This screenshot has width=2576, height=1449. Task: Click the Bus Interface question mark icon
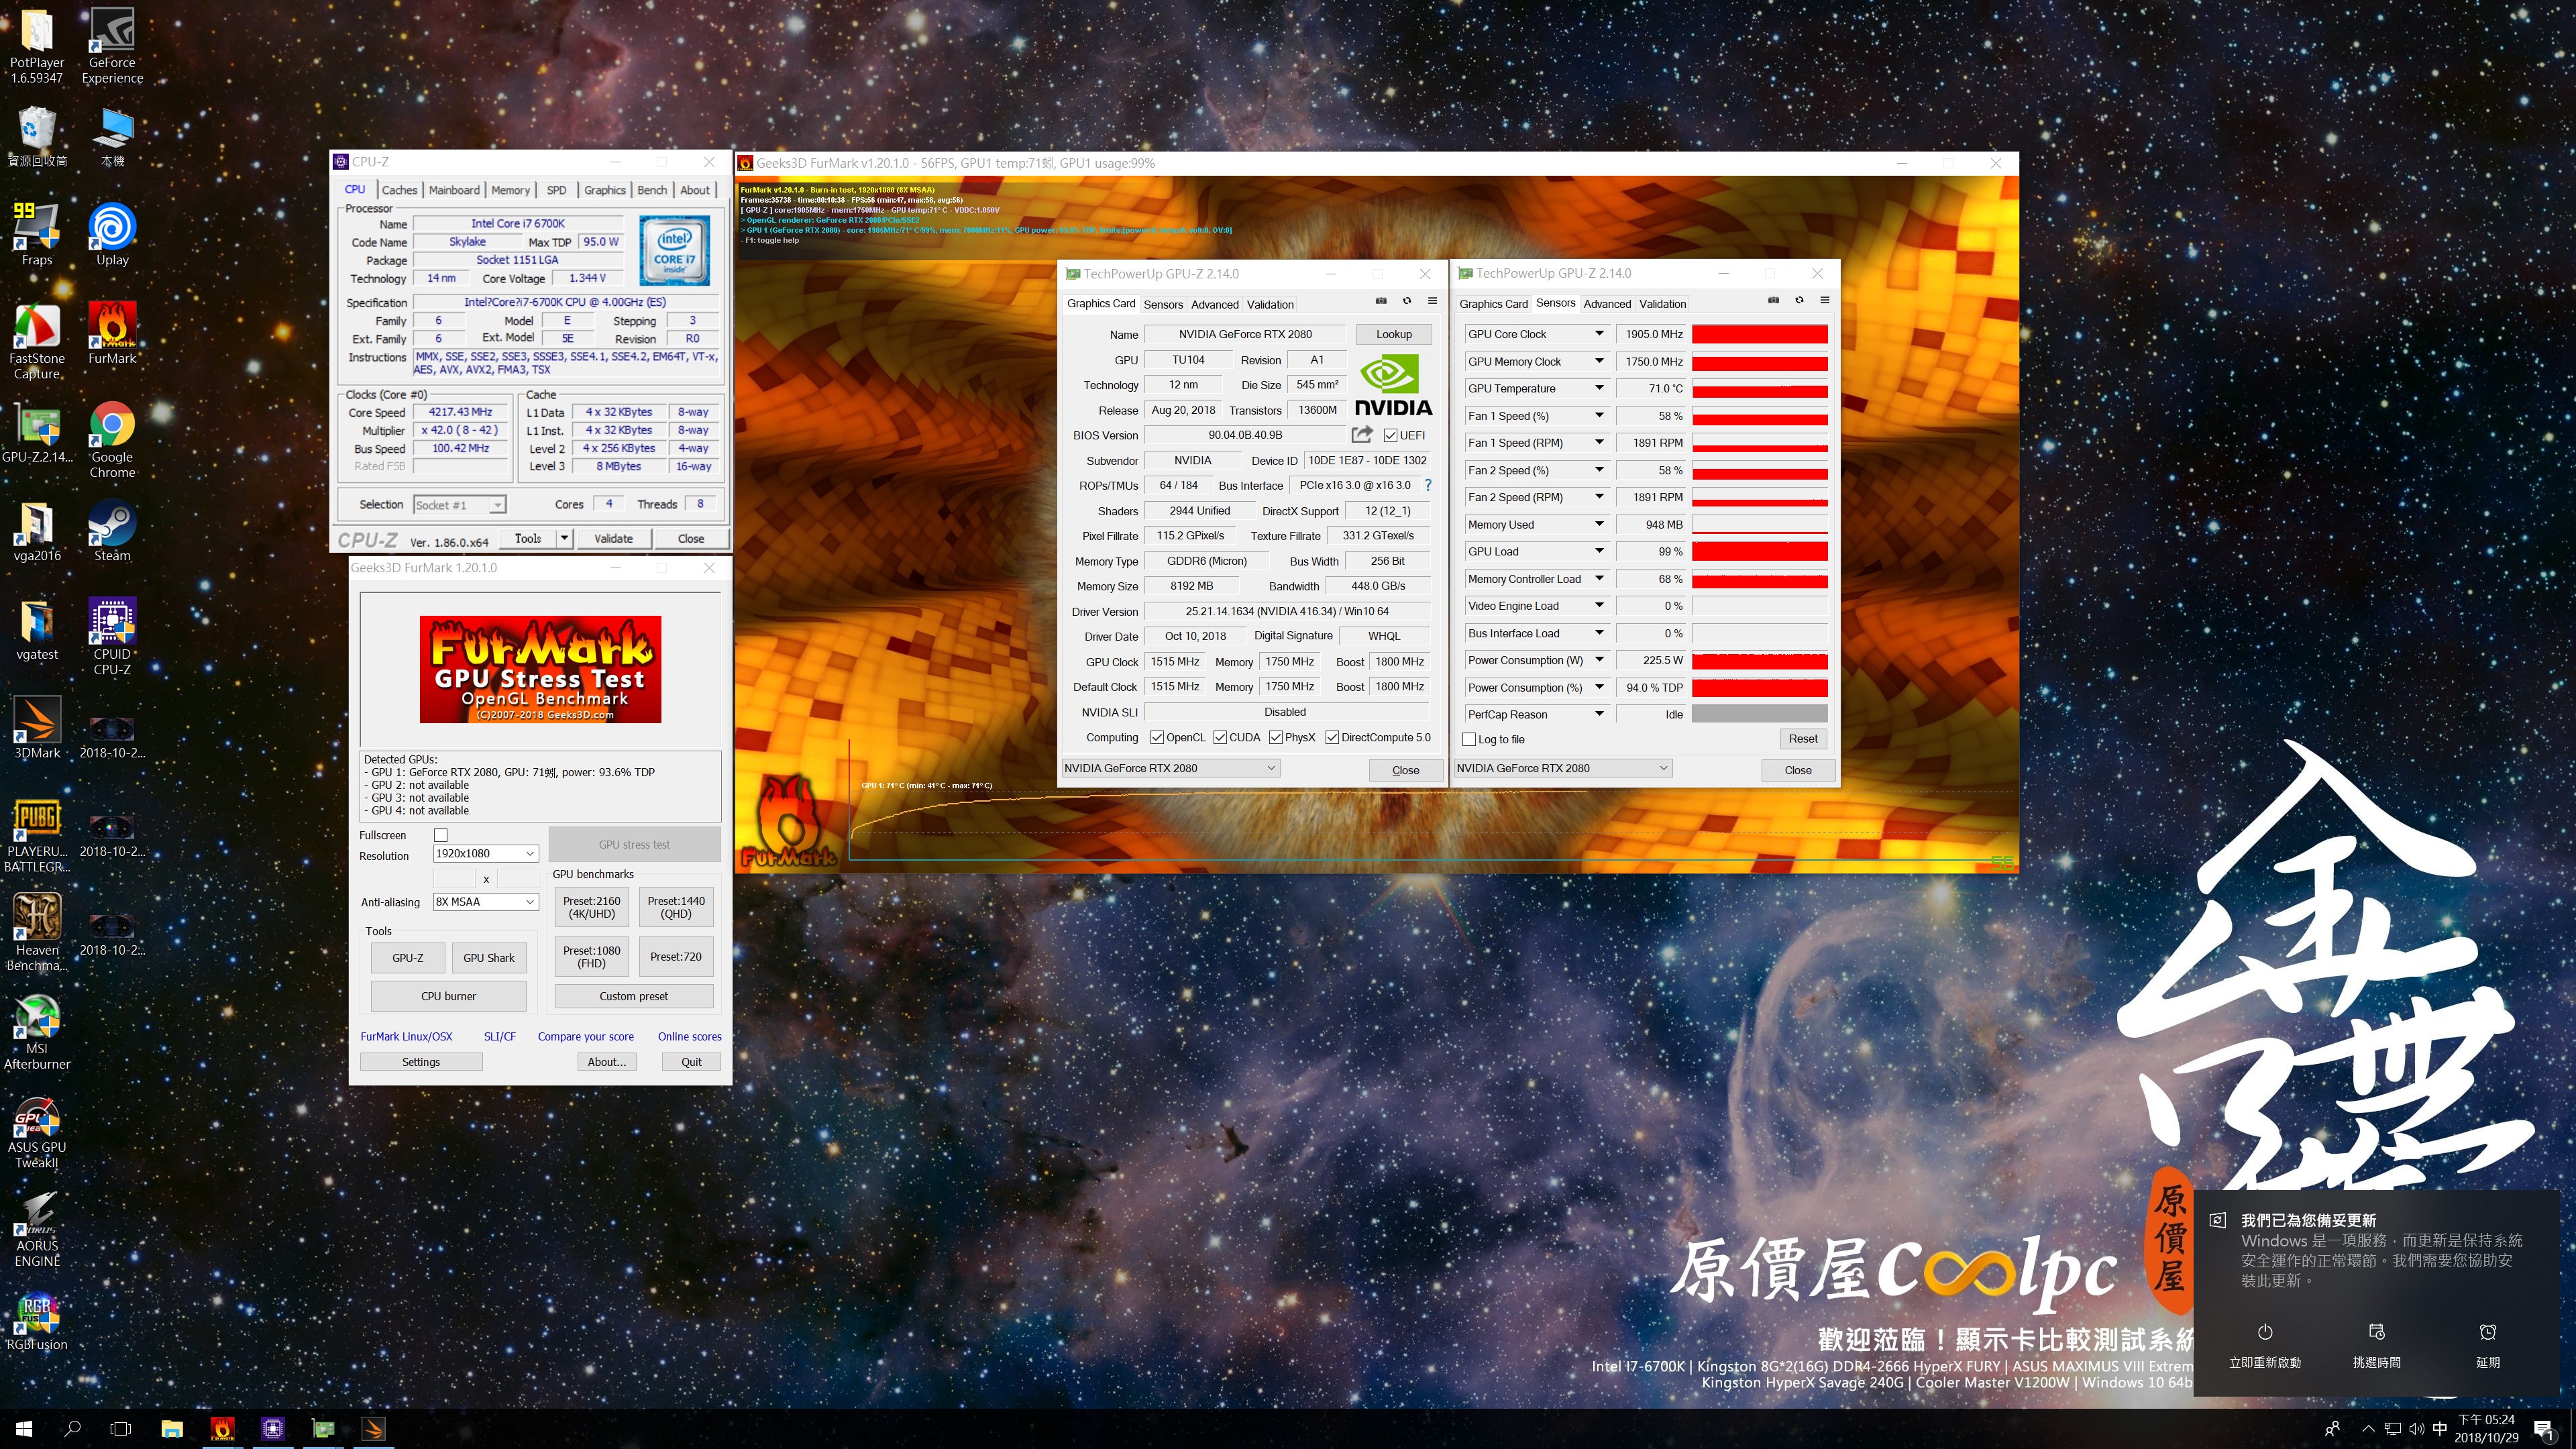pos(1427,485)
